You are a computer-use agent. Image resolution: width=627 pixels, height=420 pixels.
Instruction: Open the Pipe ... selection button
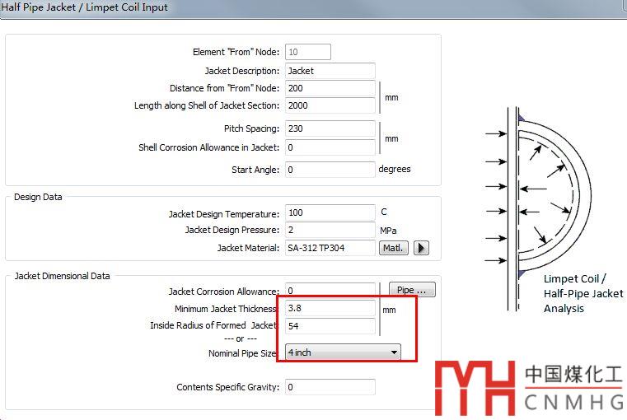(x=411, y=290)
